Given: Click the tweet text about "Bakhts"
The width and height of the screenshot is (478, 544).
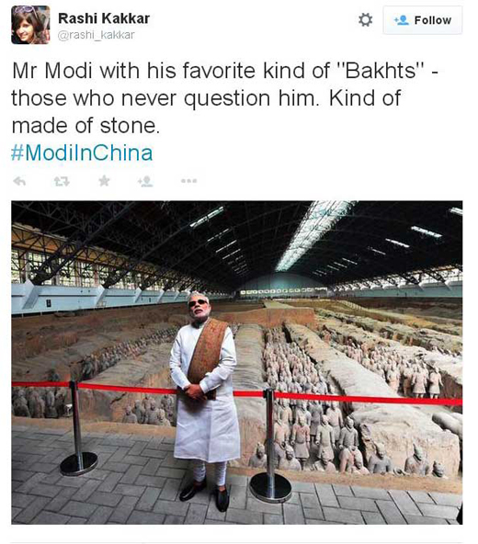Looking at the screenshot, I should coord(225,97).
